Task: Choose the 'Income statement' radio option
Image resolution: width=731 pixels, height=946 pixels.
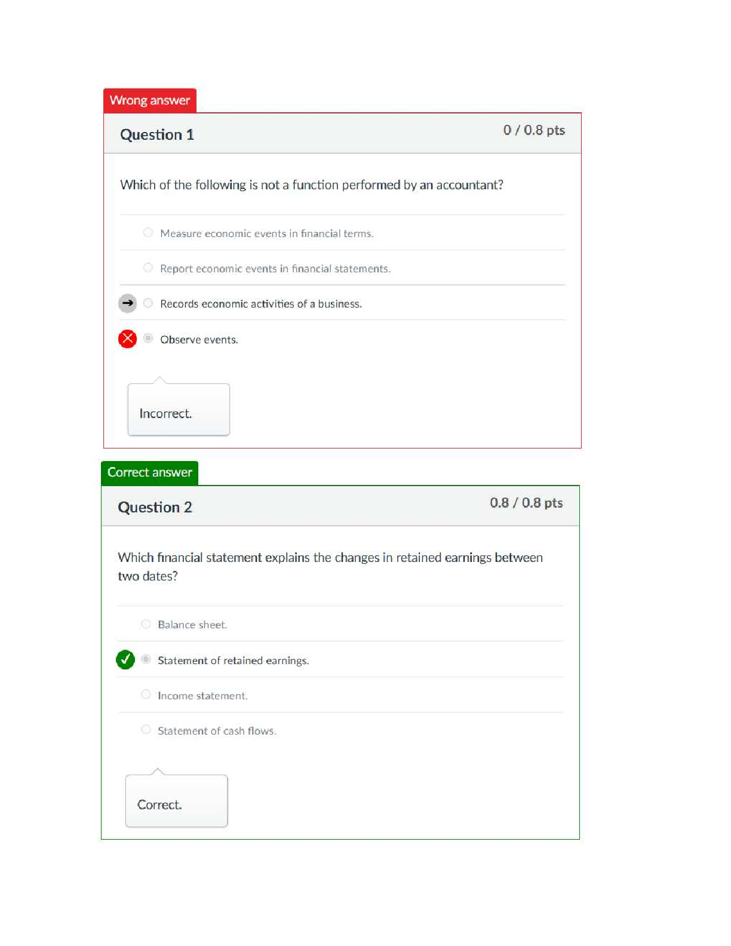Action: [x=146, y=694]
